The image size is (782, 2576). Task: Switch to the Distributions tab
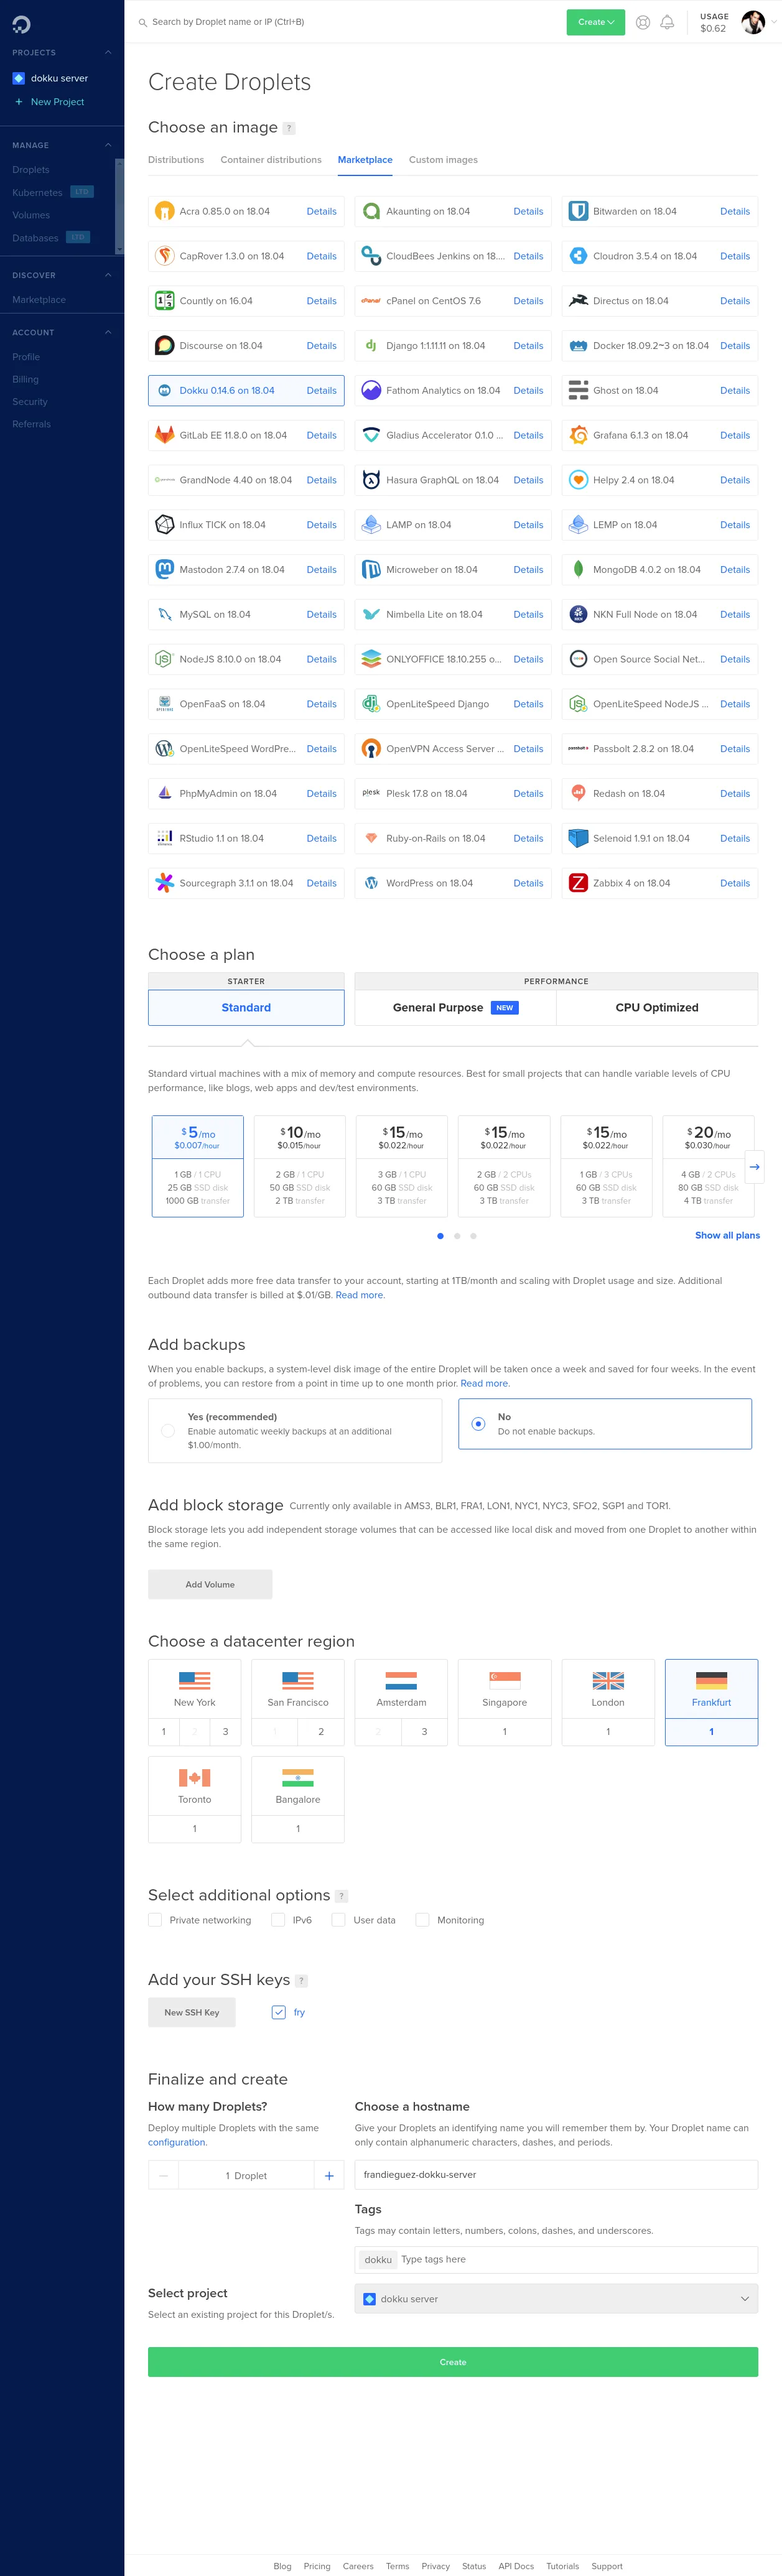click(x=176, y=160)
